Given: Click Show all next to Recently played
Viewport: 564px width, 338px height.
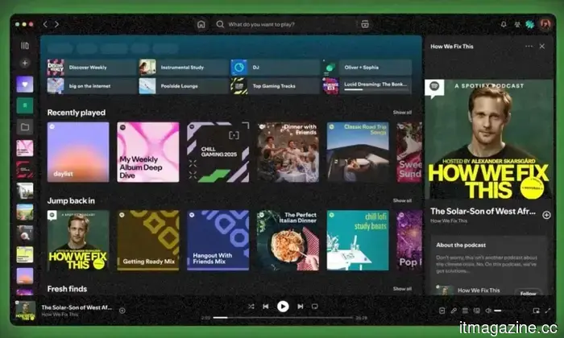Looking at the screenshot, I should [x=402, y=113].
